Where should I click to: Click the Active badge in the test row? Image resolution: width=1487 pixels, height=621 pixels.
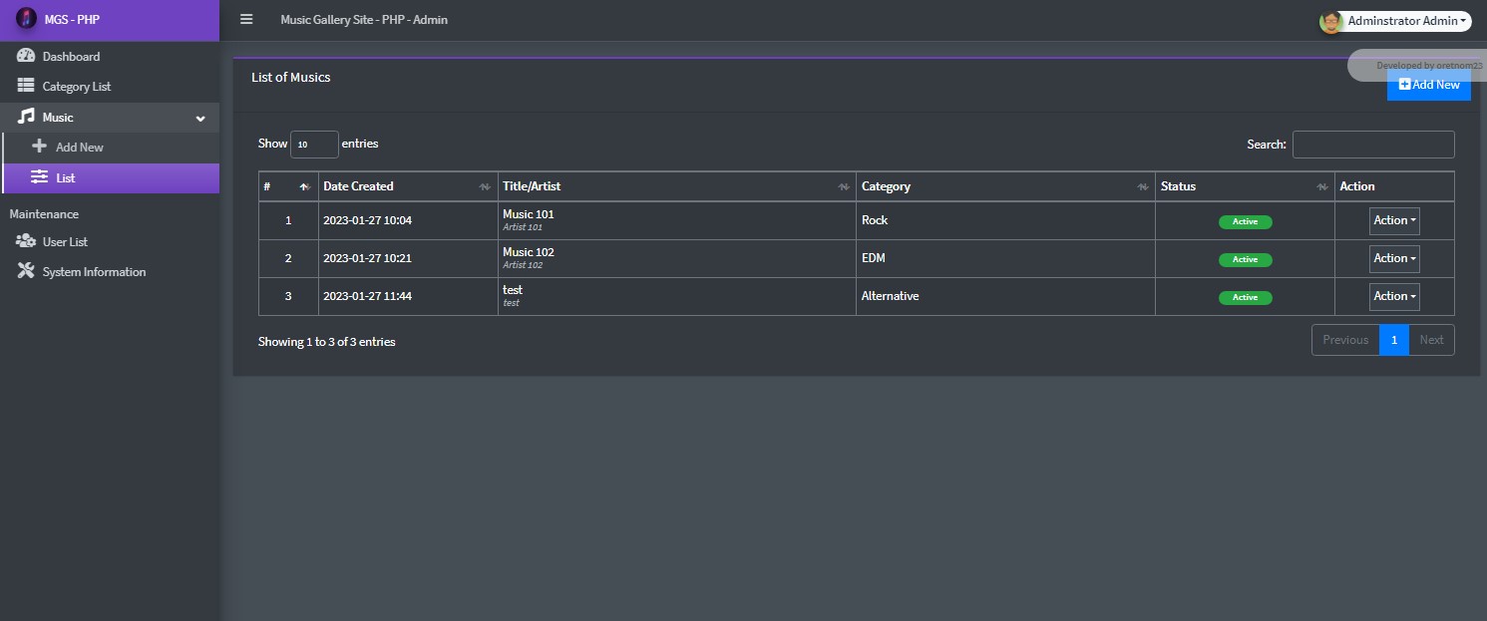click(x=1245, y=297)
